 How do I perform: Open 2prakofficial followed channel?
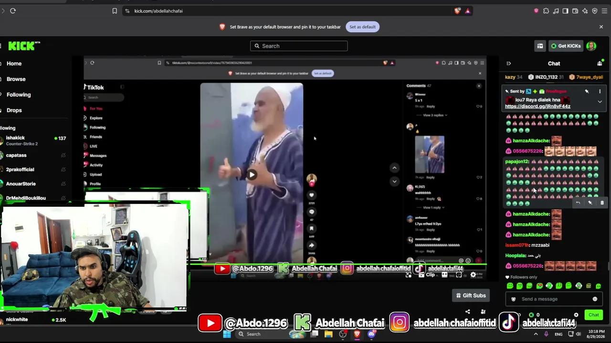click(x=33, y=170)
